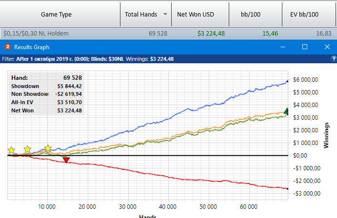Click the red non-showdown line endpoint dot
Image resolution: width=337 pixels, height=218 pixels.
(288, 189)
